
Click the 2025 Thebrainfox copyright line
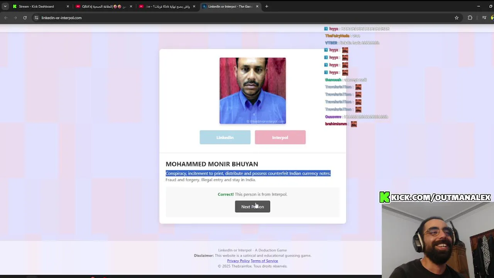pyautogui.click(x=252, y=266)
